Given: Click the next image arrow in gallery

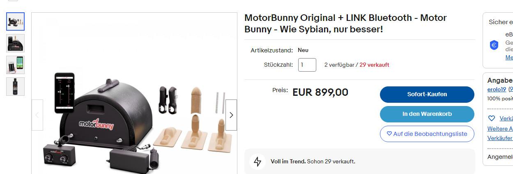Looking at the screenshot, I should point(231,115).
